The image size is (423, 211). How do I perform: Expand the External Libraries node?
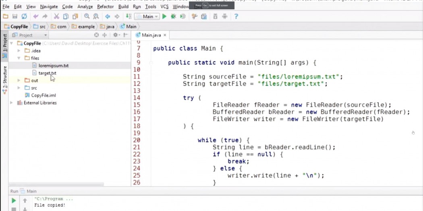click(12, 103)
